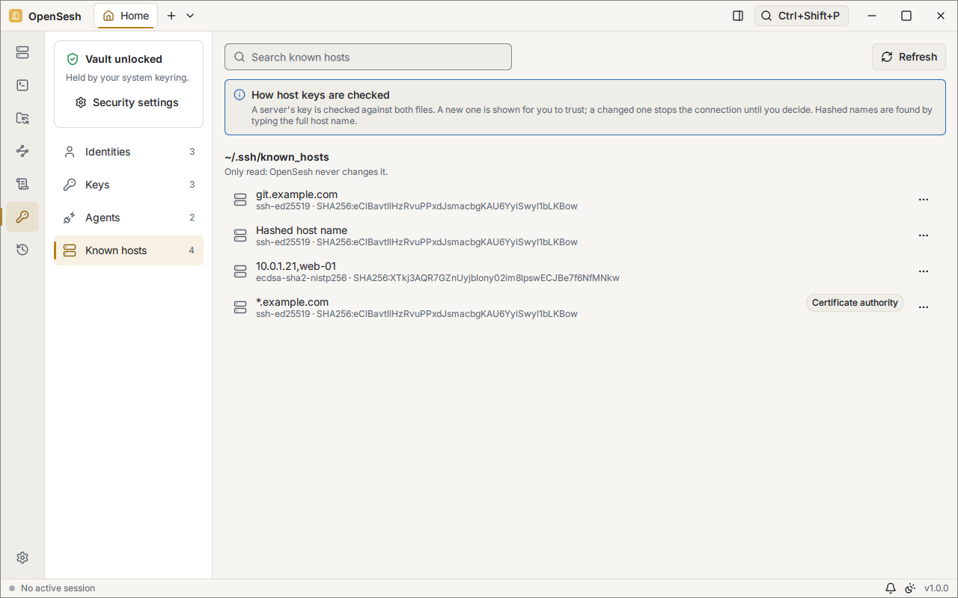Click the info icon in host keys notice
958x598 pixels.
tap(239, 95)
